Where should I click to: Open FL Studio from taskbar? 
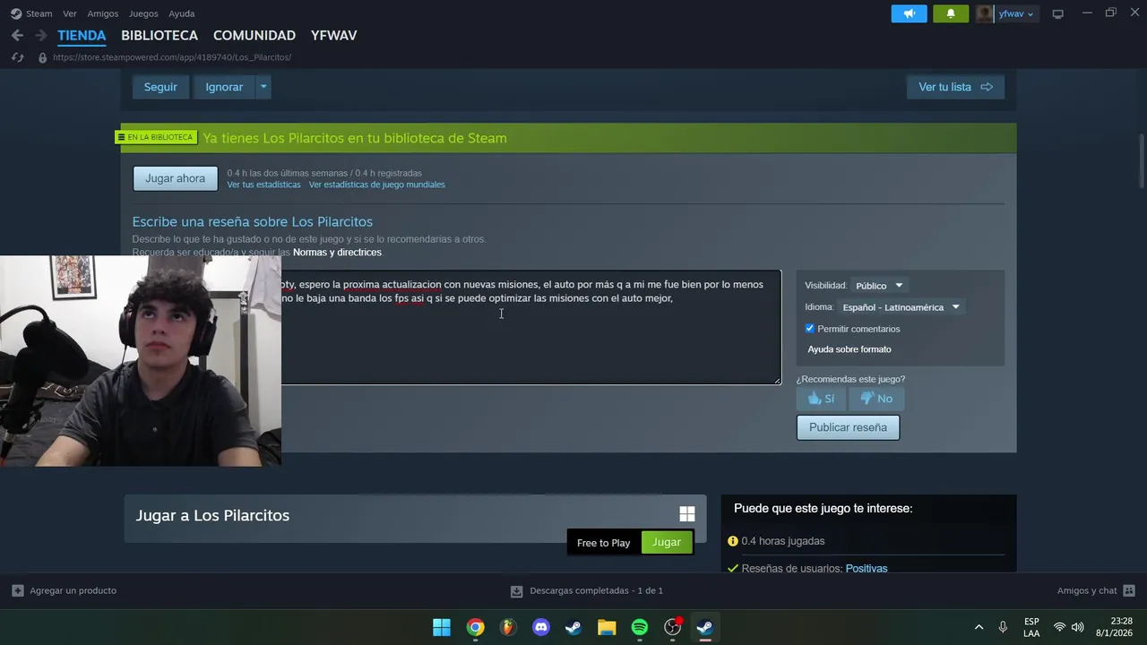tap(508, 627)
